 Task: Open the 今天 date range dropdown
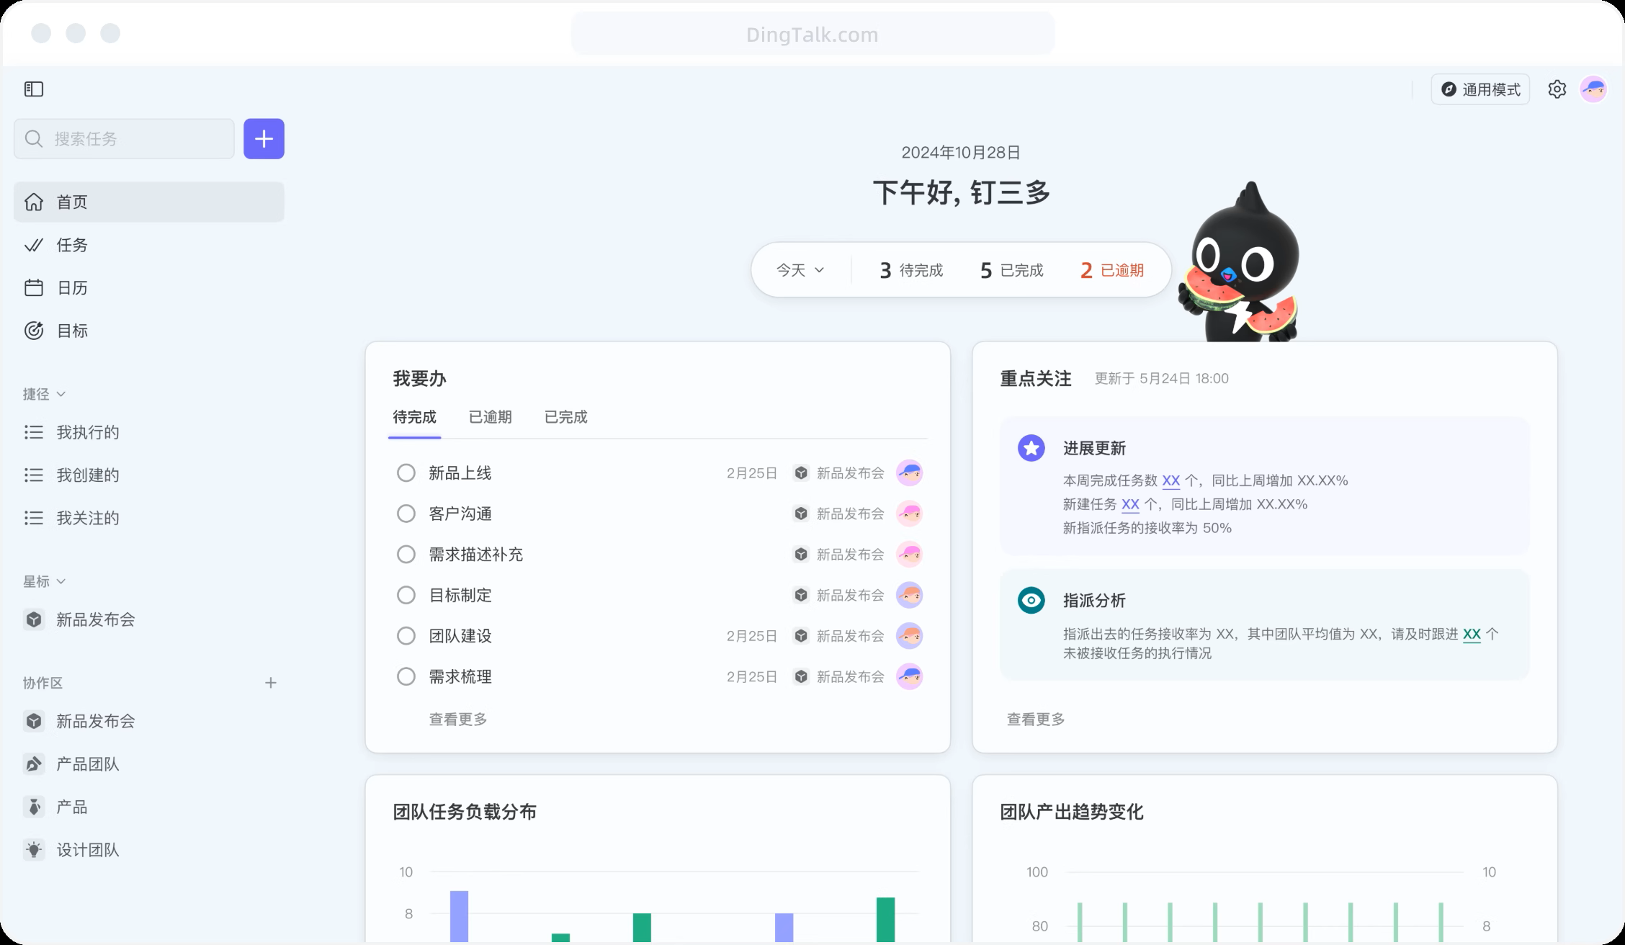click(x=800, y=270)
